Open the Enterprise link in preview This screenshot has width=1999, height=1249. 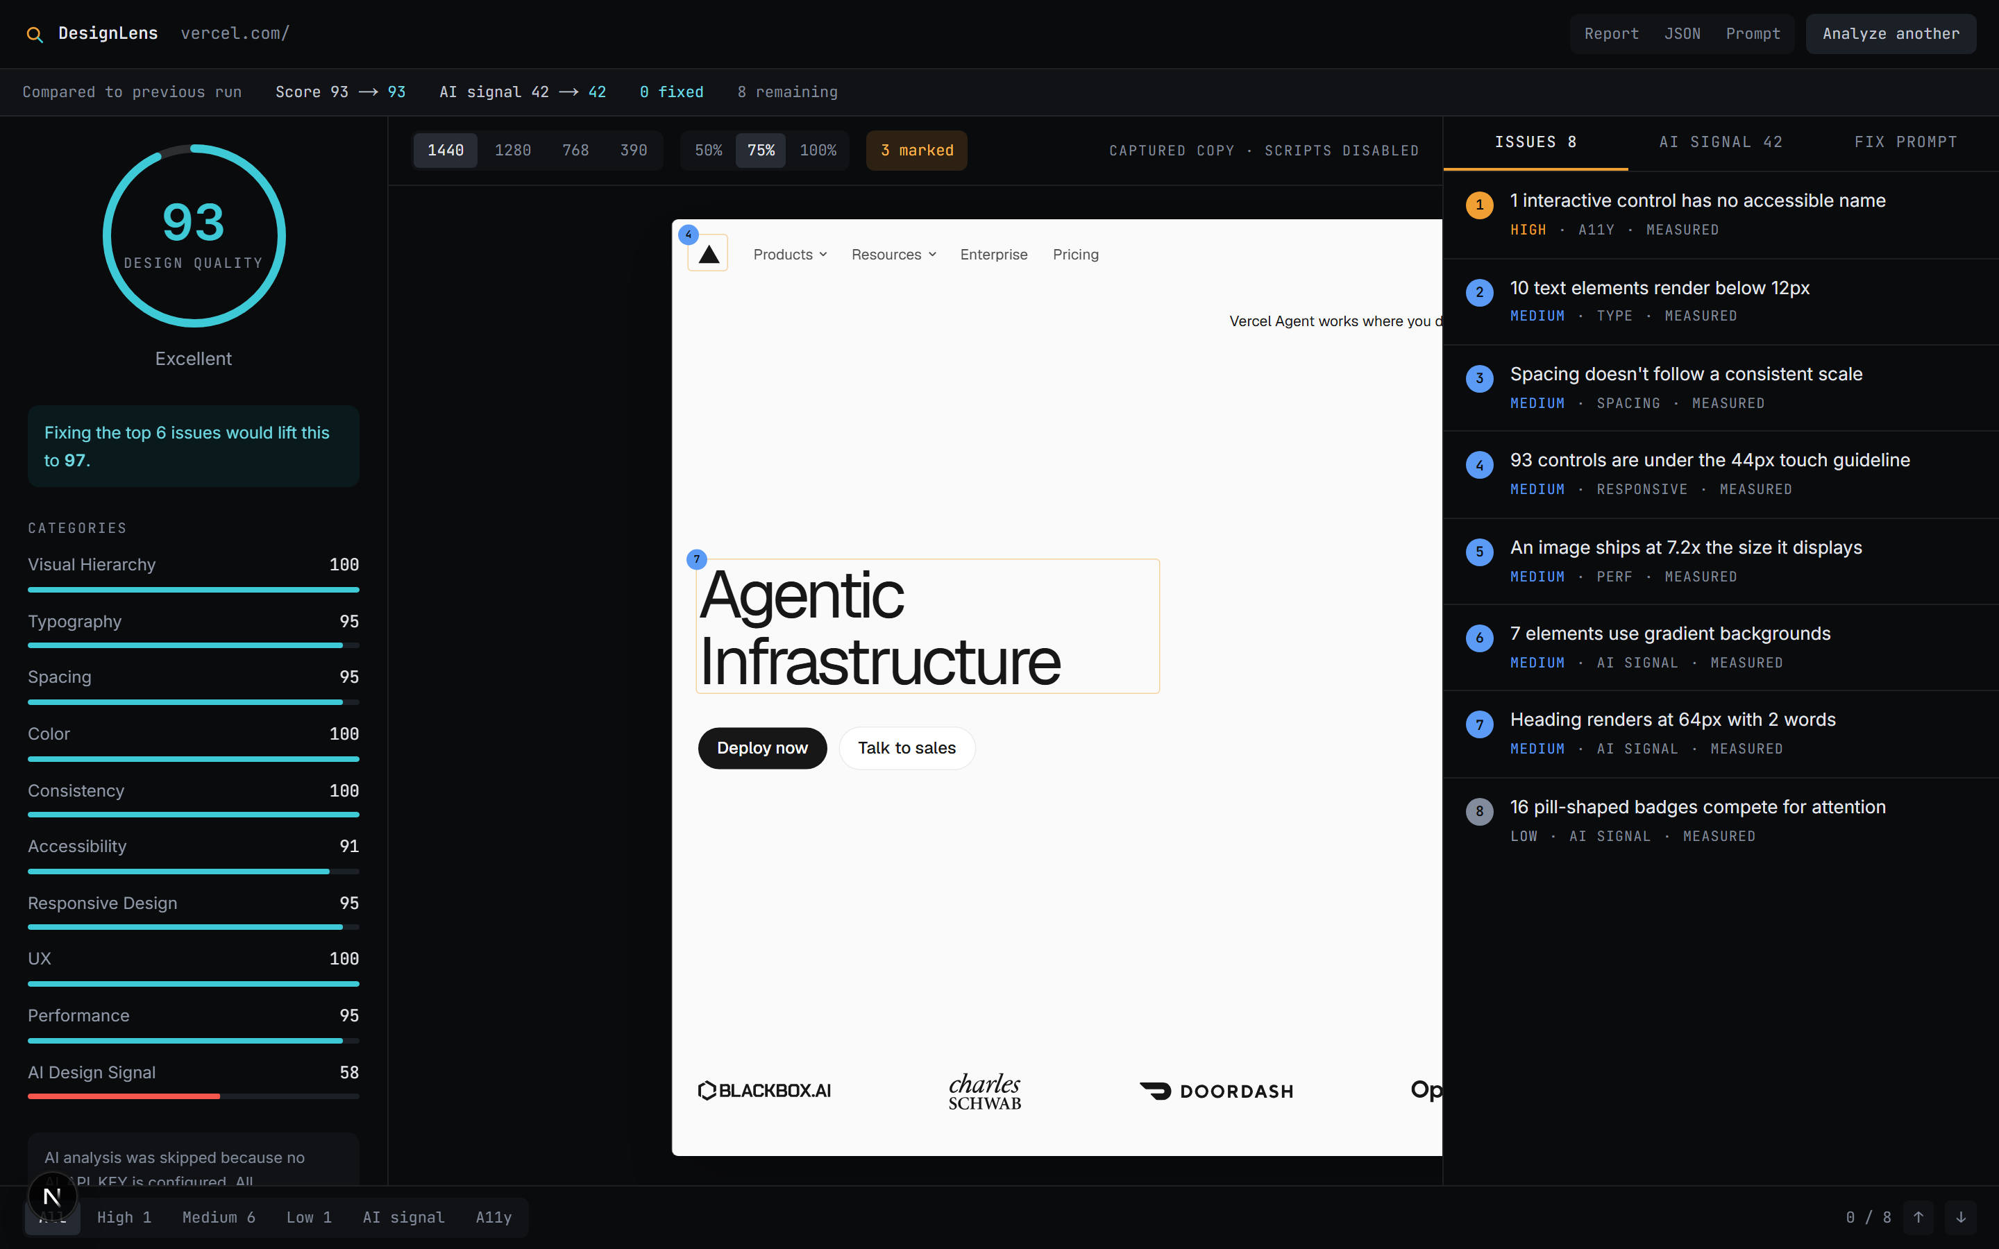994,255
